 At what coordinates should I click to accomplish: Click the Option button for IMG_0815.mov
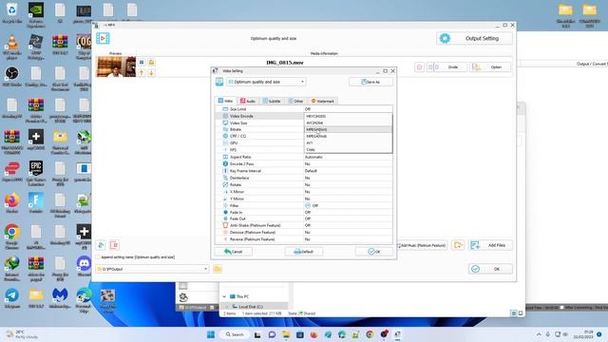pyautogui.click(x=490, y=67)
